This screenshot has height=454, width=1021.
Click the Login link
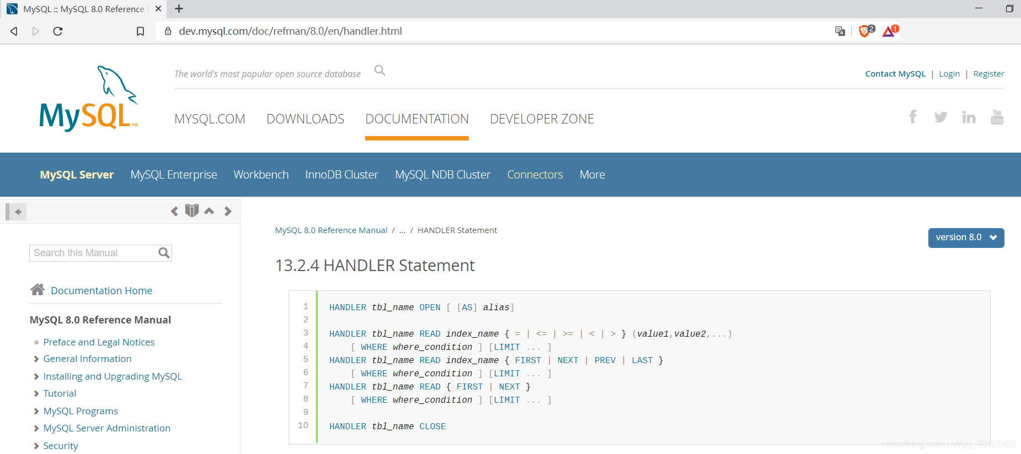[949, 74]
